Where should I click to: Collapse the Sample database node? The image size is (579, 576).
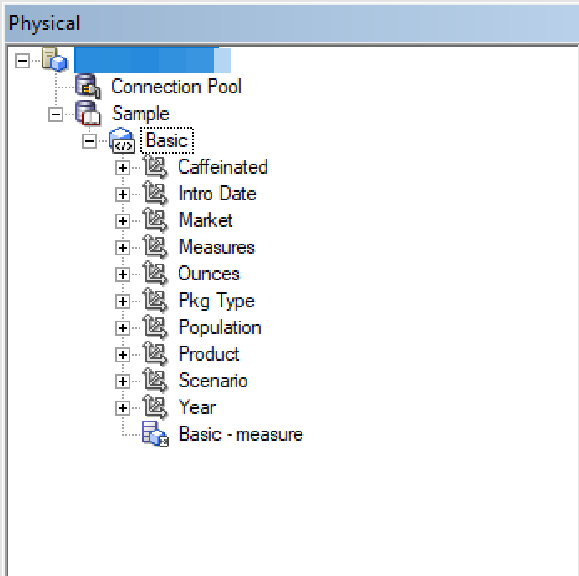[56, 114]
